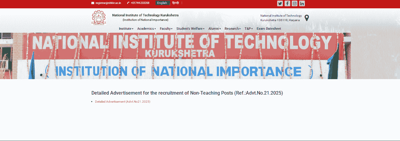
Task: Click the map location pin icon
Action: tap(307, 18)
